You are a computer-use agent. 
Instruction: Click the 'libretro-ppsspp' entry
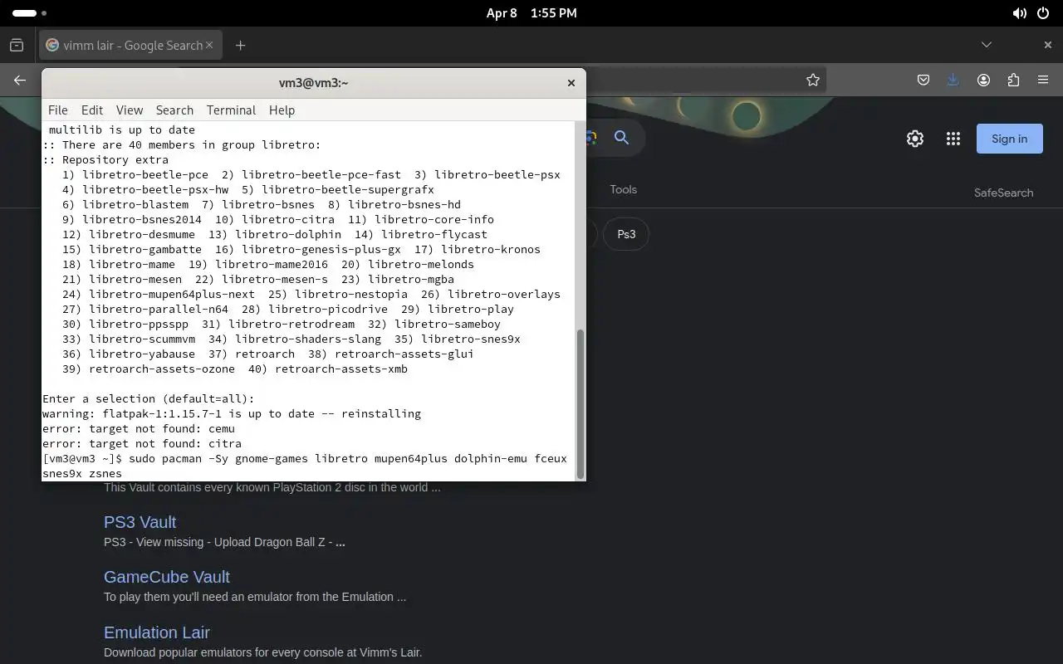139,324
